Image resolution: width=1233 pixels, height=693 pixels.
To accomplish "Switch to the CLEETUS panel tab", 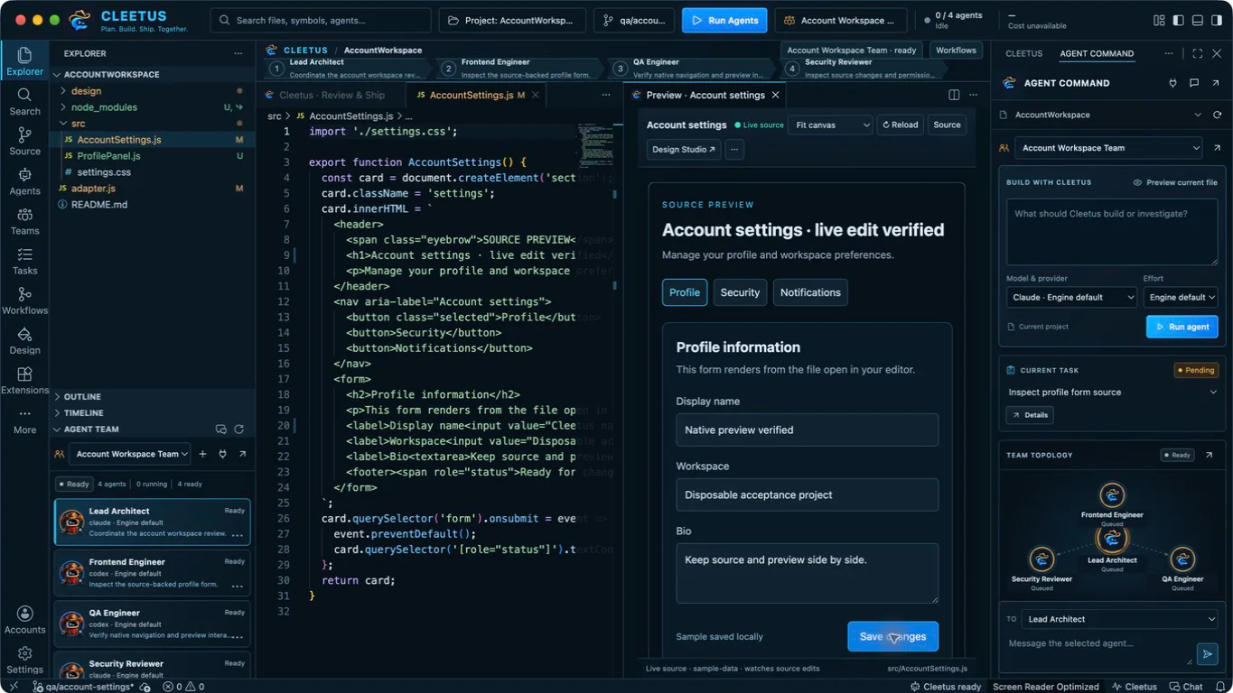I will click(1023, 53).
